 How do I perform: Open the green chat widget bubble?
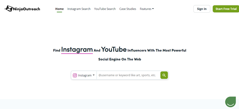pos(230,102)
